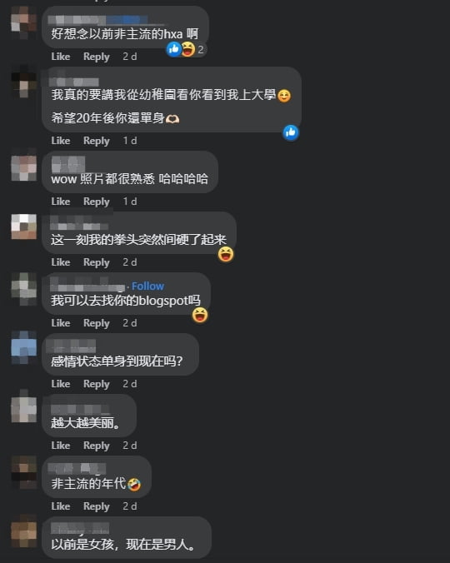Reply to the 感情状态单身 comment

(x=96, y=384)
